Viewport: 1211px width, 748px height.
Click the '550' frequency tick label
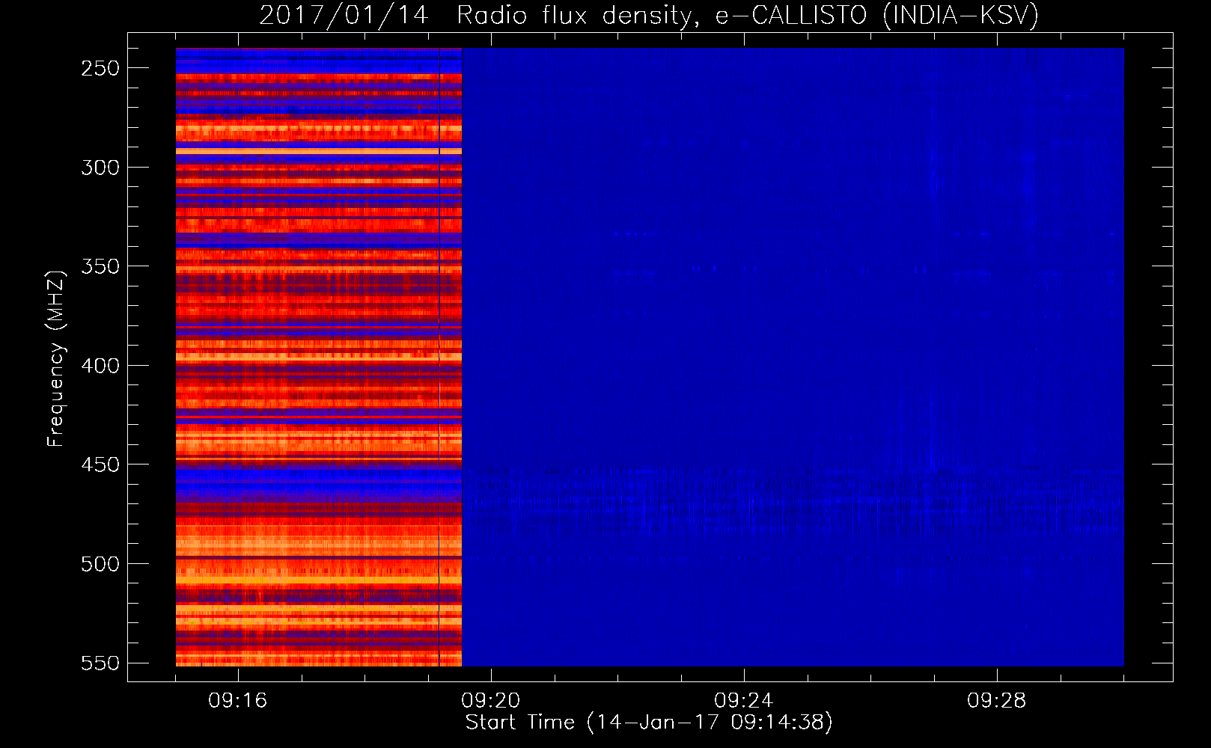coord(100,663)
